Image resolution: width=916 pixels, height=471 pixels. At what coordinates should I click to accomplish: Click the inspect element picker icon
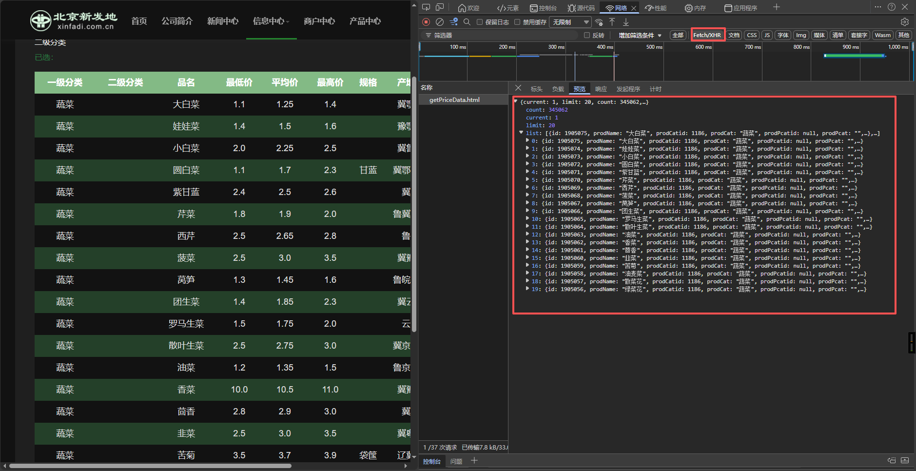point(426,7)
